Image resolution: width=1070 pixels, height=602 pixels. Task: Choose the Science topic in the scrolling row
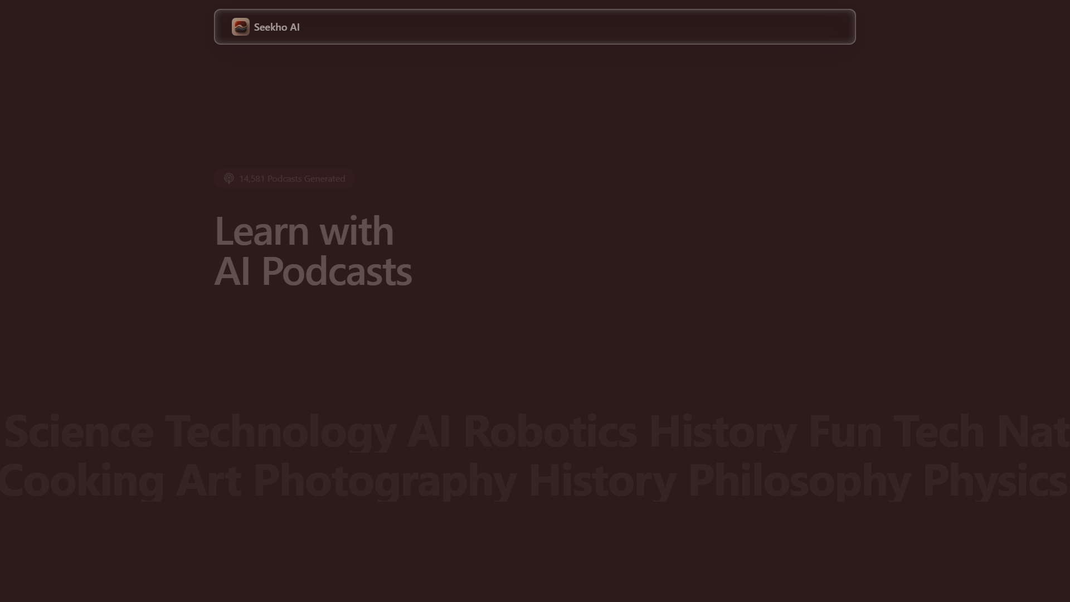[x=79, y=431]
